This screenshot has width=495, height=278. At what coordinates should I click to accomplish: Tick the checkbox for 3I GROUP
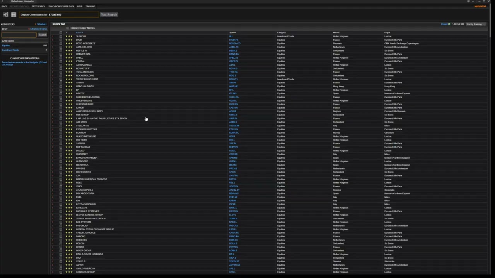(x=61, y=36)
